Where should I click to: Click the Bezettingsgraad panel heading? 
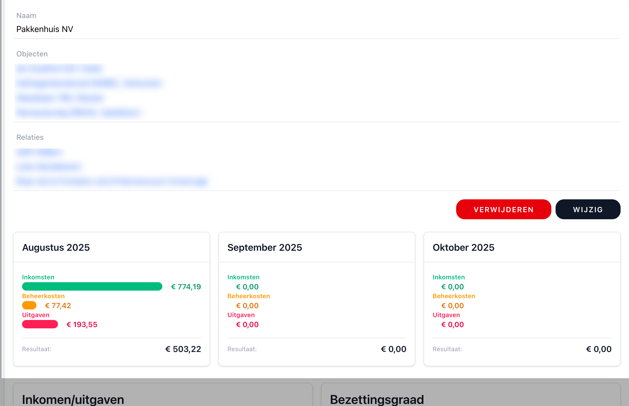click(377, 399)
